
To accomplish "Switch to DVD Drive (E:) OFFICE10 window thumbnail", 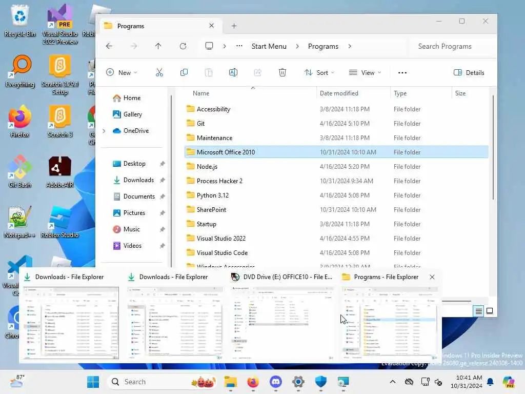I will (282, 323).
